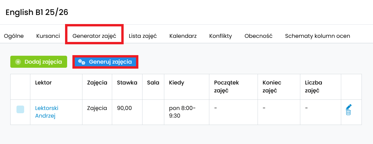The width and height of the screenshot is (373, 144).
Task: Click the trash delete icon in the row
Action: point(348,112)
